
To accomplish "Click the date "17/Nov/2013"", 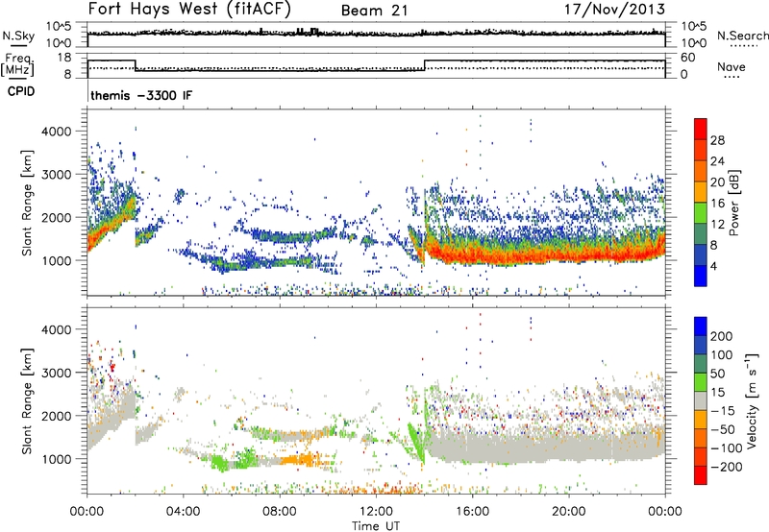I will (614, 9).
